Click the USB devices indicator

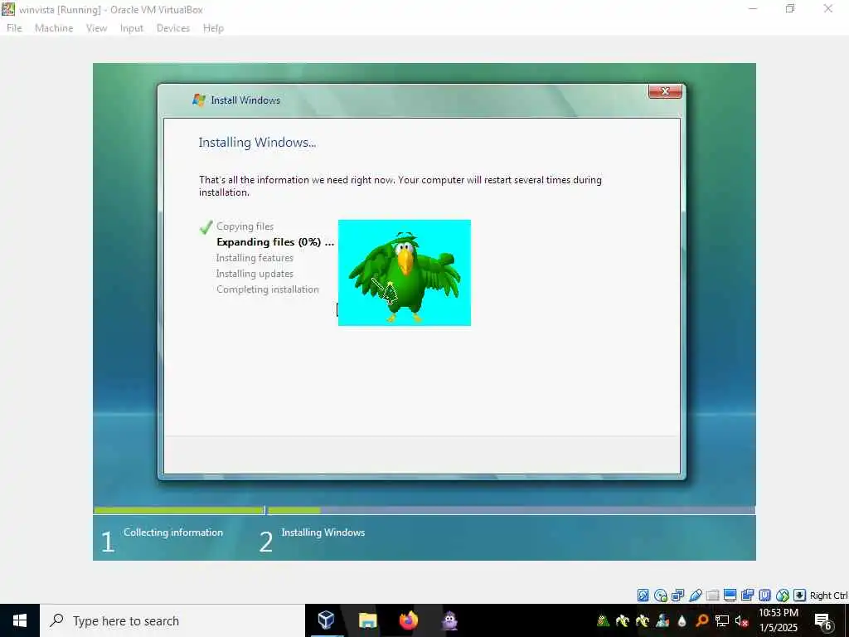696,596
